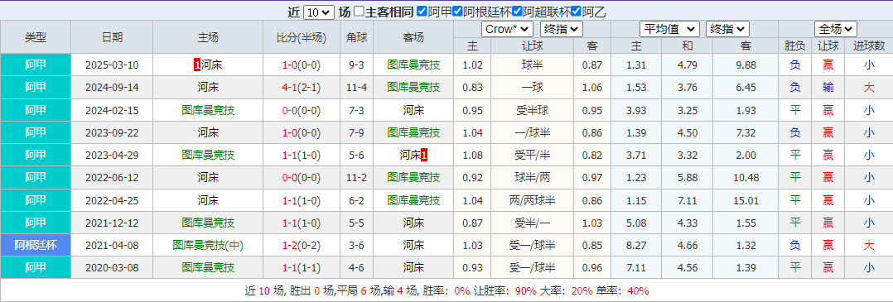893x302 pixels.
Task: Click the 单率 40% summary value
Action: tap(638, 291)
